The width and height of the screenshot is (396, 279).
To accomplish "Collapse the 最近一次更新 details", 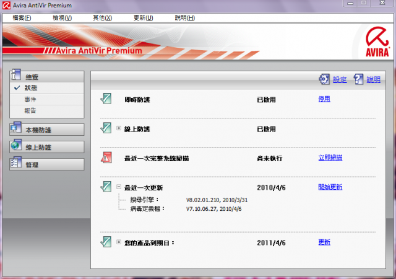I will pos(119,187).
